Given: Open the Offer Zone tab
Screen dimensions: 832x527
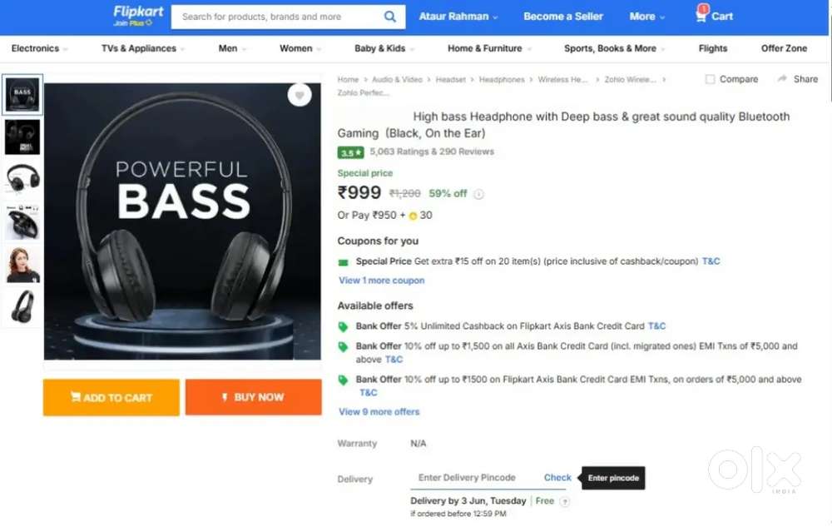Looking at the screenshot, I should click(x=783, y=48).
